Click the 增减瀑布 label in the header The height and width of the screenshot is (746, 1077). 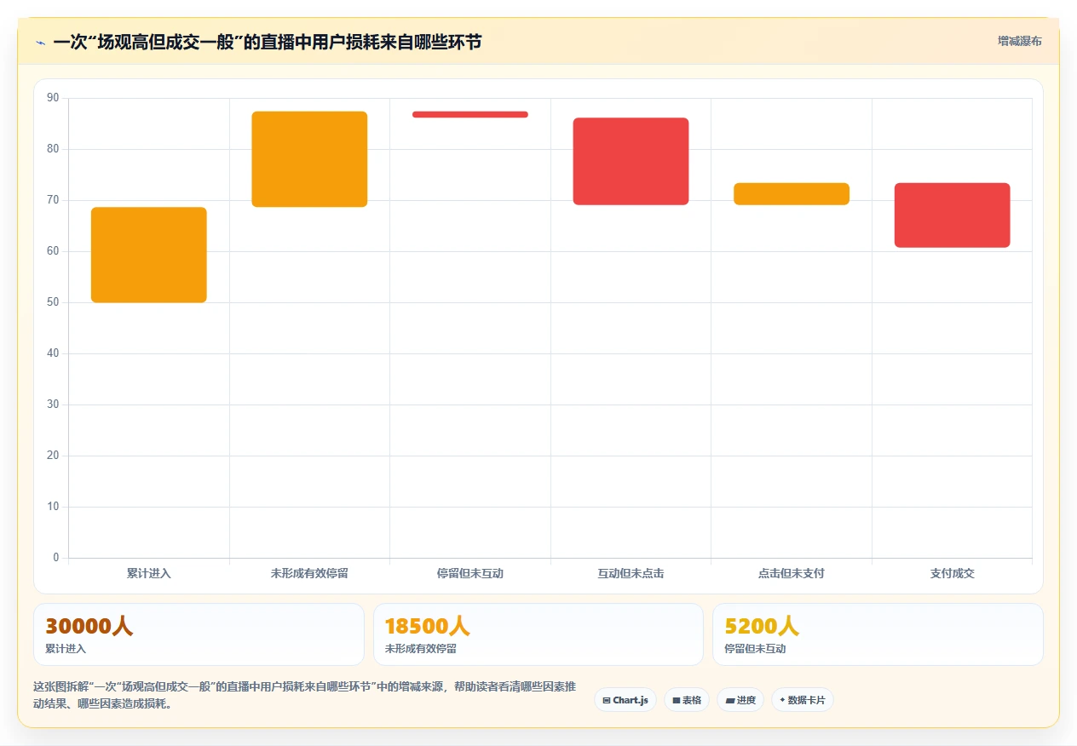coord(1019,41)
